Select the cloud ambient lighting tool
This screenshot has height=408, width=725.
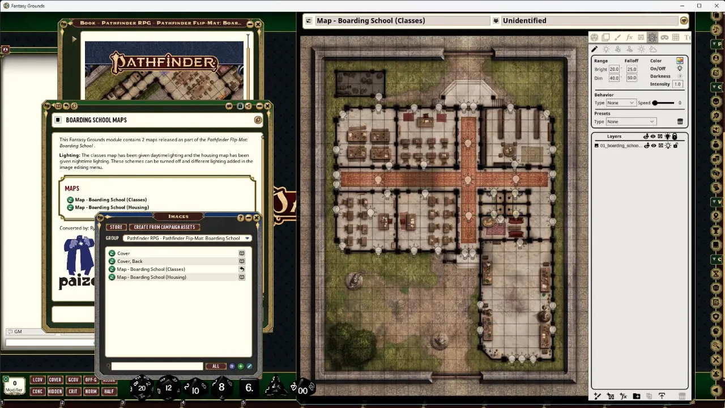click(x=653, y=49)
